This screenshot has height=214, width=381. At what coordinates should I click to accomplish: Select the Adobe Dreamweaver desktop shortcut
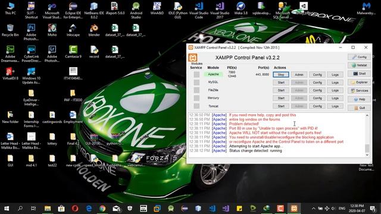[10, 54]
